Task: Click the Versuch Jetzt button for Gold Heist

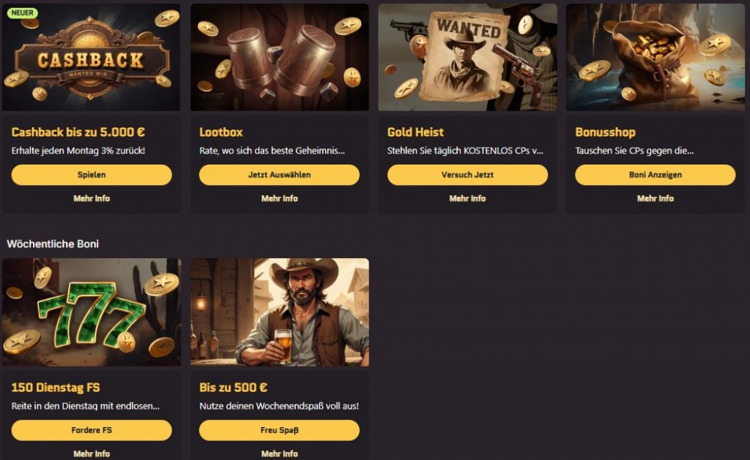Action: 467,175
